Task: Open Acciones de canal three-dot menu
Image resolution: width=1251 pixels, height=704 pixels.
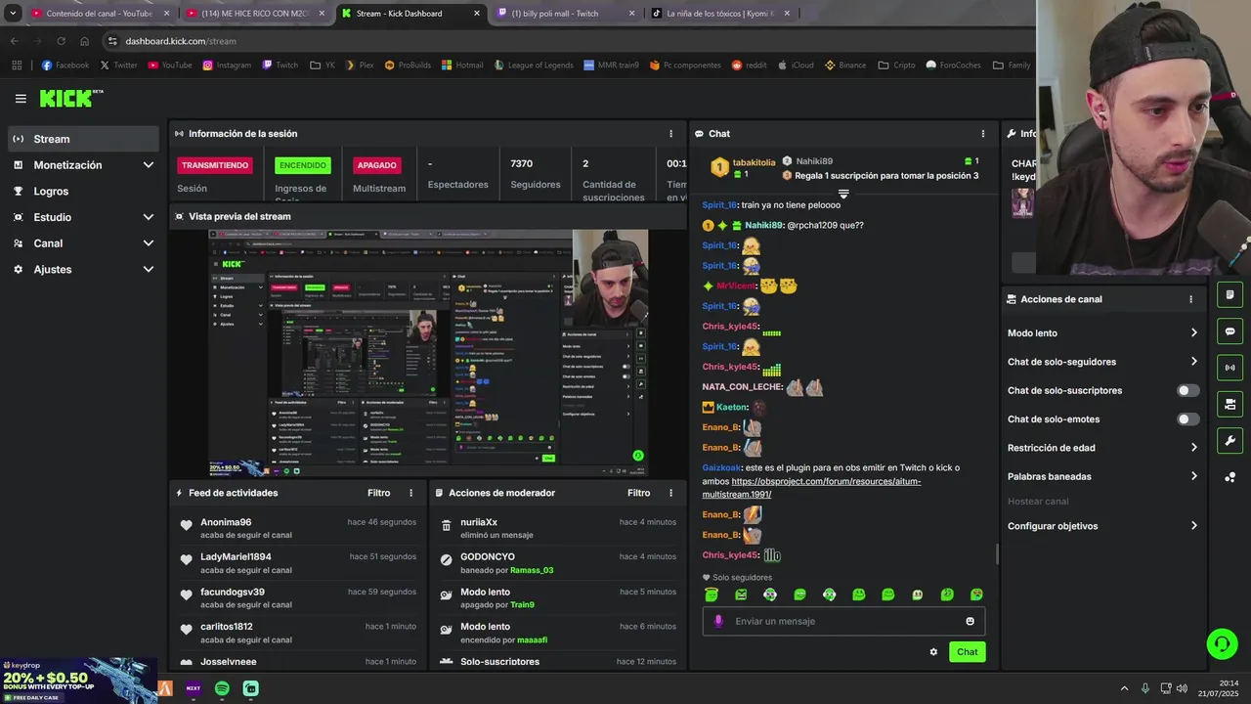Action: (1190, 299)
